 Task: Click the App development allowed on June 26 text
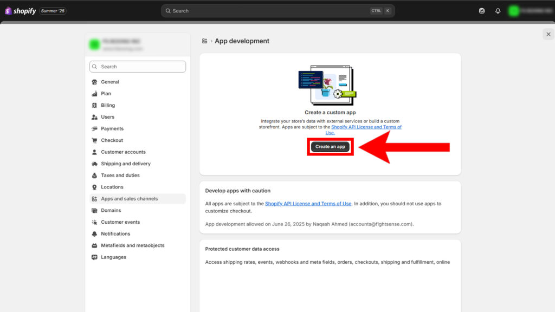pyautogui.click(x=309, y=224)
